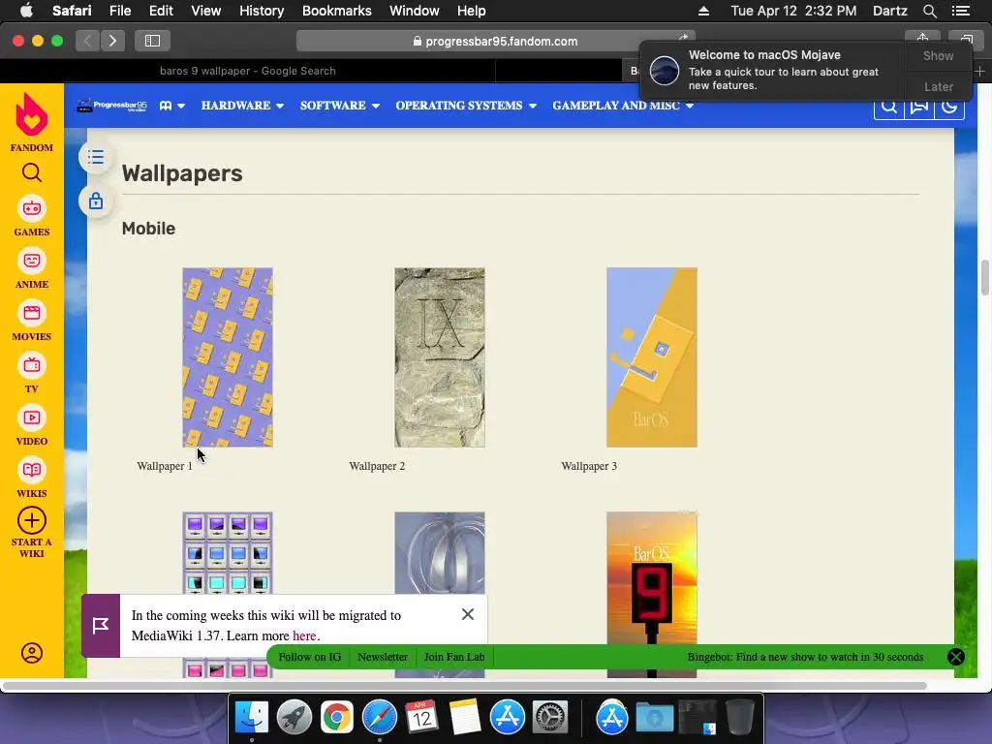The height and width of the screenshot is (744, 992).
Task: Toggle Safari sidebar button
Action: click(x=152, y=41)
